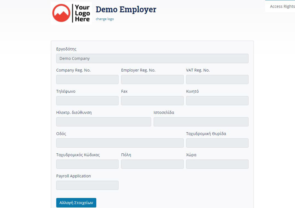The height and width of the screenshot is (208, 295).
Task: Click the VAT Reg. No. label
Action: (198, 70)
